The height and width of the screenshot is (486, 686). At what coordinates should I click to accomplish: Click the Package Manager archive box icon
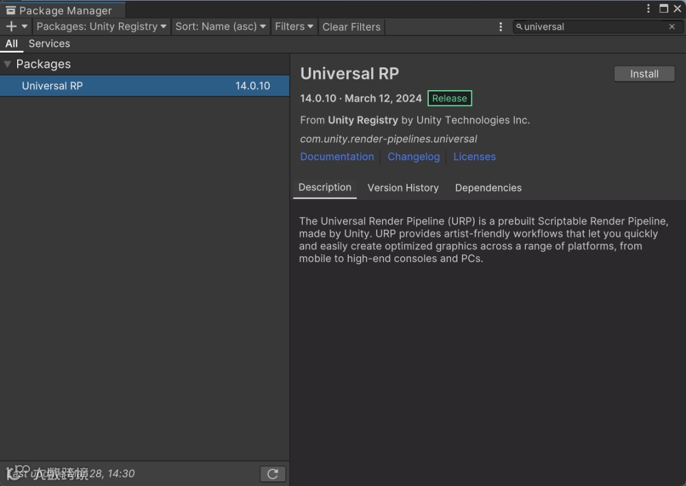(11, 10)
